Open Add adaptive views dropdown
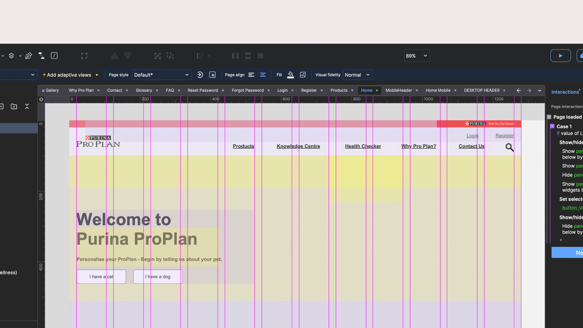Screen dimensions: 583x328 tap(70, 75)
